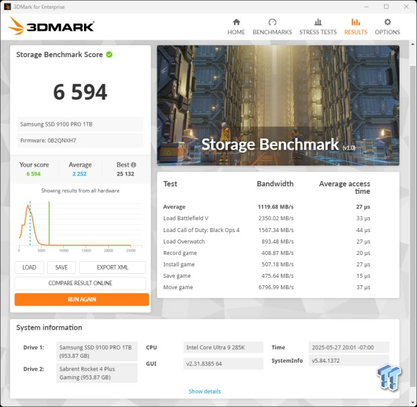The height and width of the screenshot is (407, 417).
Task: Click CPU field Intel Core Ultra 9 285K
Action: pyautogui.click(x=223, y=347)
